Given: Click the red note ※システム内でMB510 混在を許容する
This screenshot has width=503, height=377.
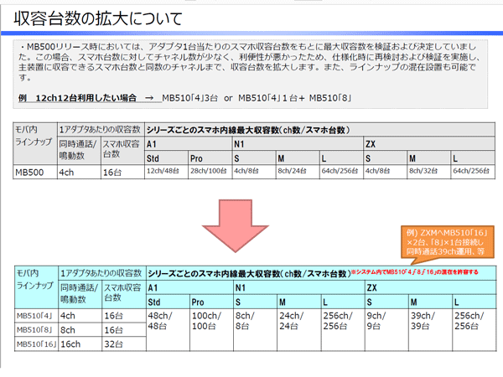Looking at the screenshot, I should [414, 272].
